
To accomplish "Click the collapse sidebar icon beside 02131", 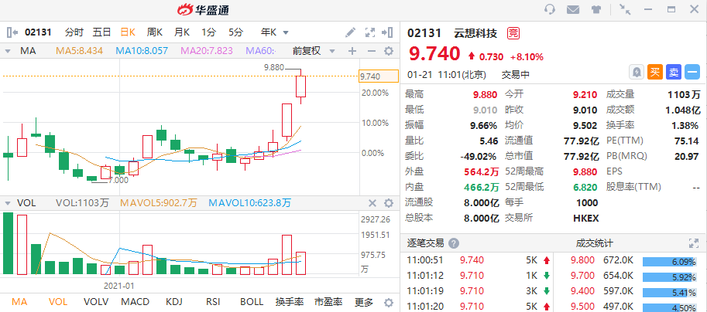I will click(12, 32).
